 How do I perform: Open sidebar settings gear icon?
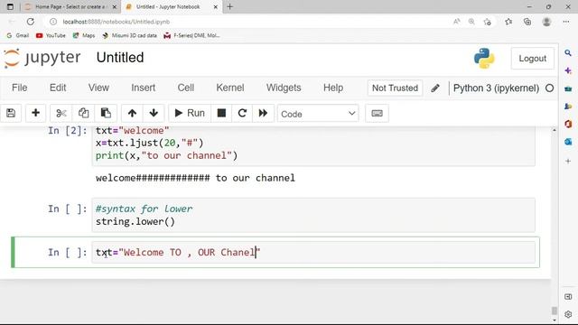click(568, 314)
